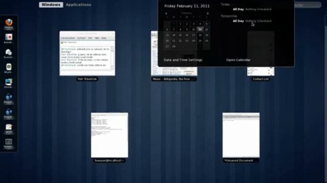Image resolution: width=327 pixels, height=183 pixels.
Task: Click the search field in the top bar
Action: coord(308,5)
